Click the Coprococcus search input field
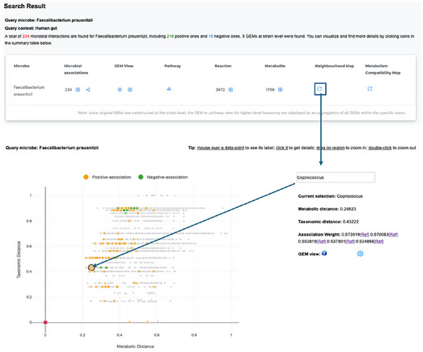 (336, 177)
